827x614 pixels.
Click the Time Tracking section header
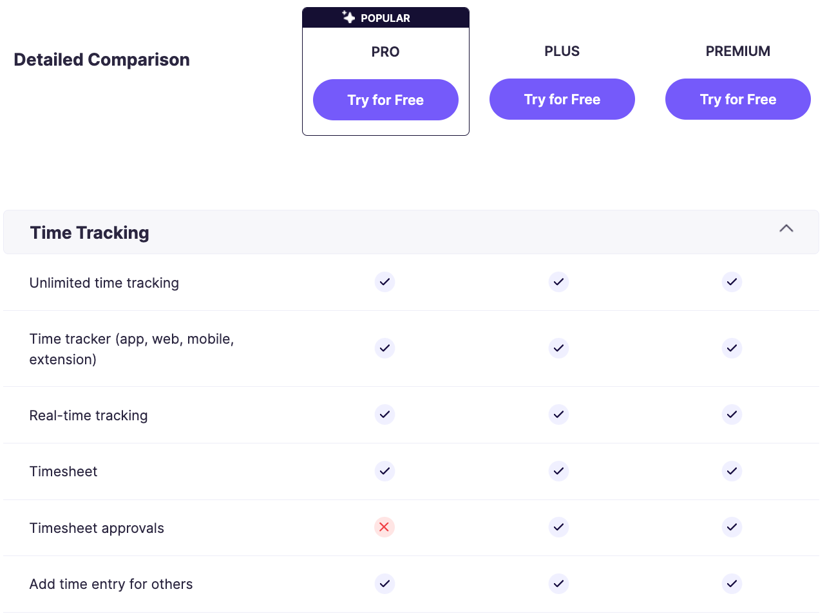(x=90, y=232)
